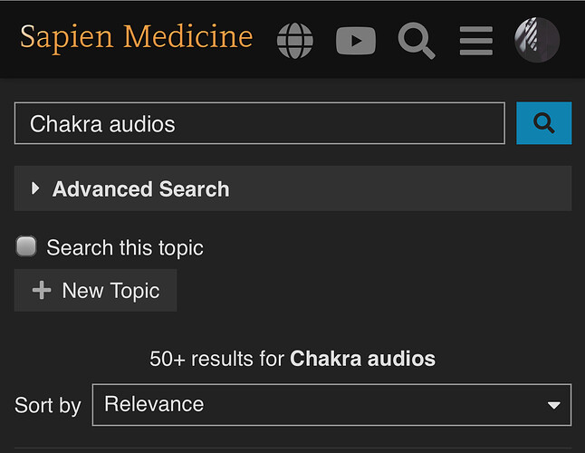Image resolution: width=585 pixels, height=453 pixels.
Task: Open the Sort by Relevance dropdown
Action: pos(331,404)
